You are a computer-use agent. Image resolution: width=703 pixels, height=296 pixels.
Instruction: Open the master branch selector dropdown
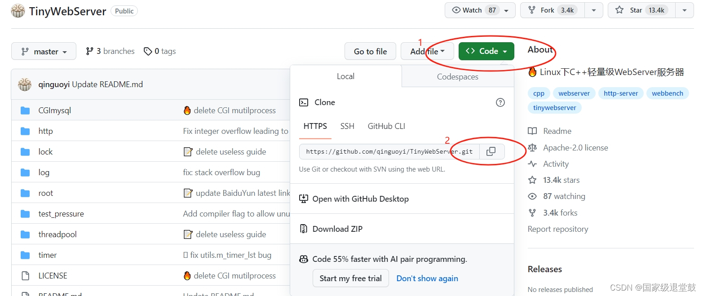pos(44,51)
